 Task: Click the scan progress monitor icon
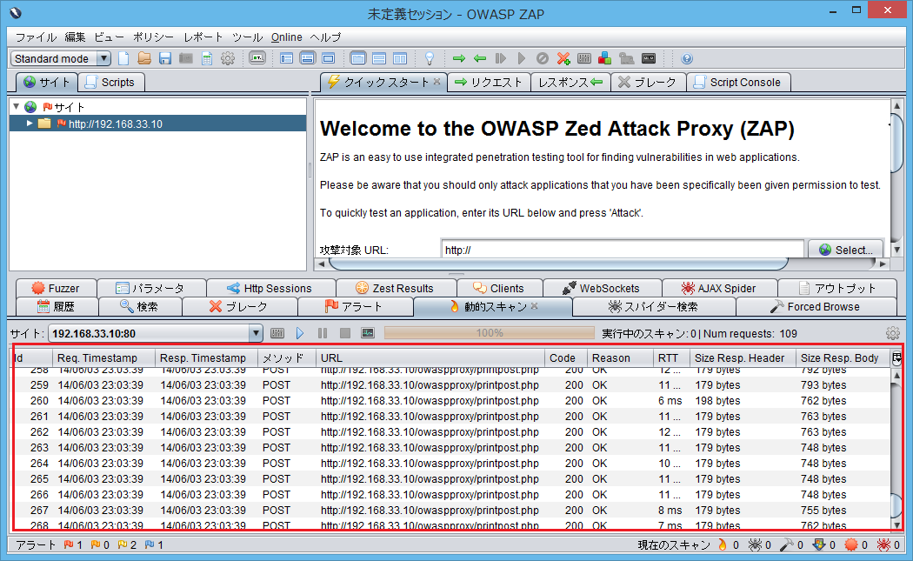pos(368,333)
